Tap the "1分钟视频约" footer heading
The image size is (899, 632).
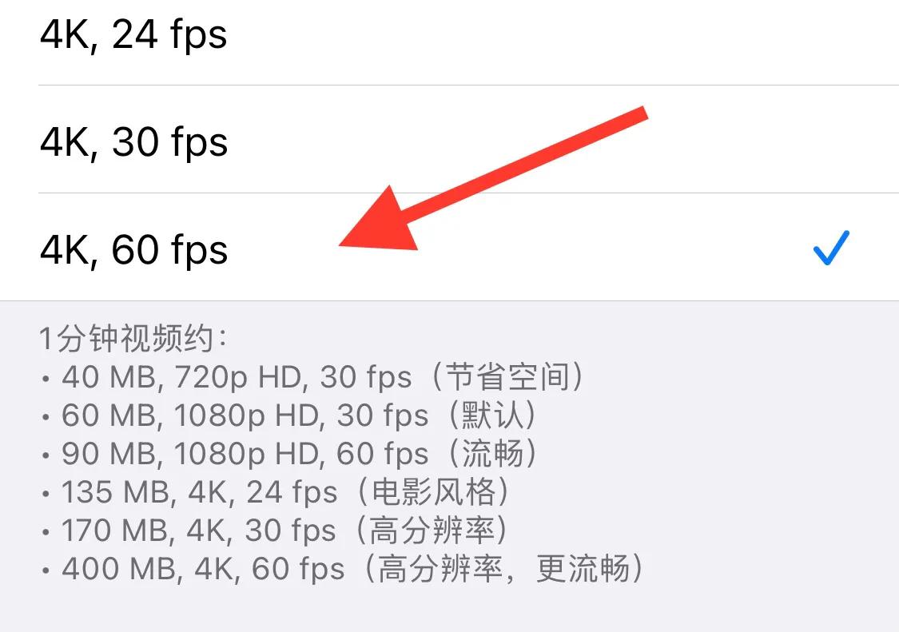pos(133,340)
